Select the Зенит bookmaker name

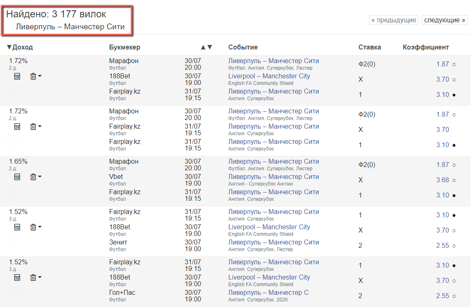click(x=118, y=242)
